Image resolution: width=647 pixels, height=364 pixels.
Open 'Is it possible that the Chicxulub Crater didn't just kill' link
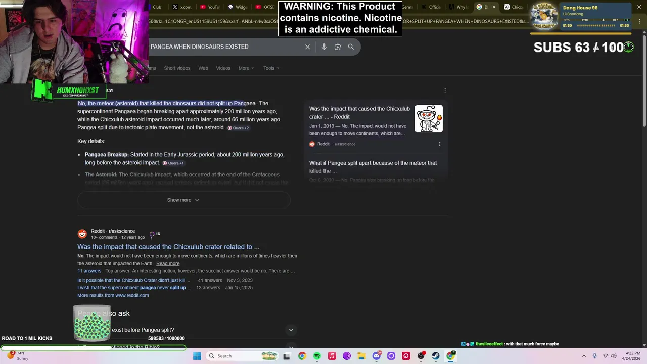[x=134, y=280]
